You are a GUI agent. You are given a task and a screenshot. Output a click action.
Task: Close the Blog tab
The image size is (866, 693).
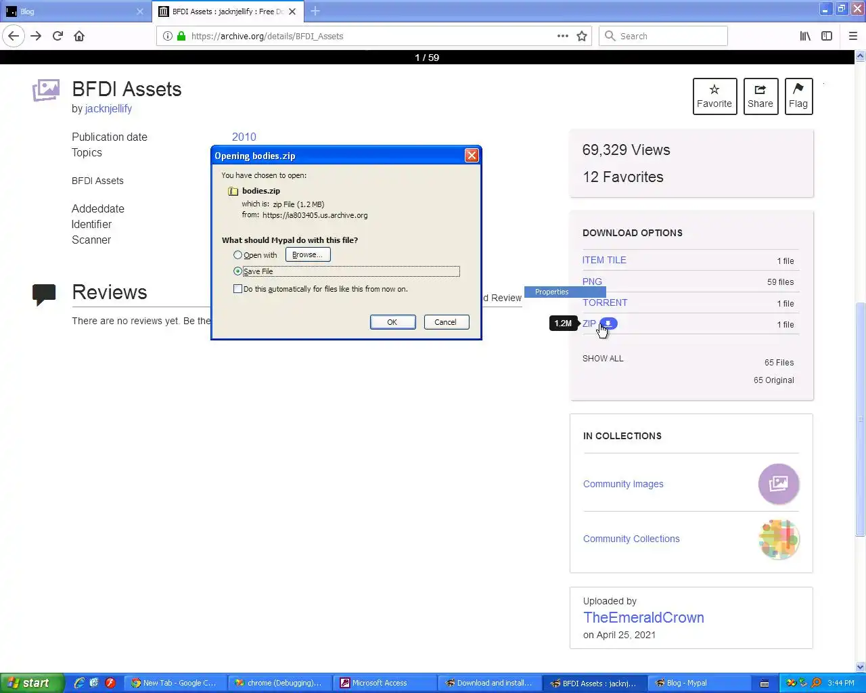[x=140, y=12]
